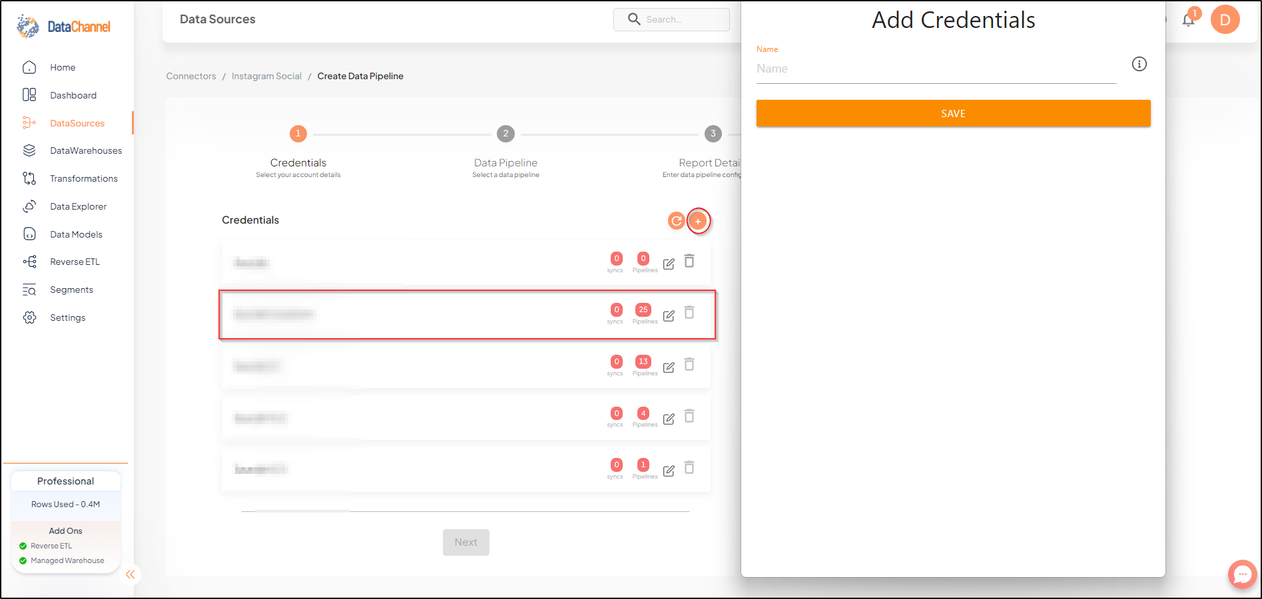
Task: Open Settings from sidebar
Action: pos(68,317)
